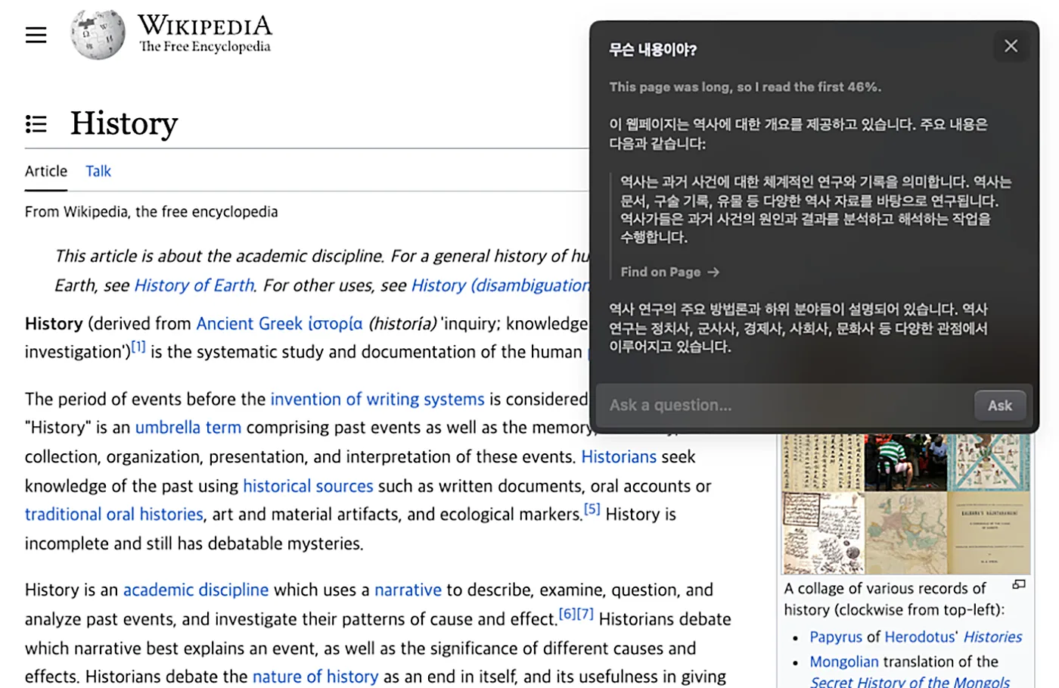
Task: Select the Article tab
Action: [45, 171]
